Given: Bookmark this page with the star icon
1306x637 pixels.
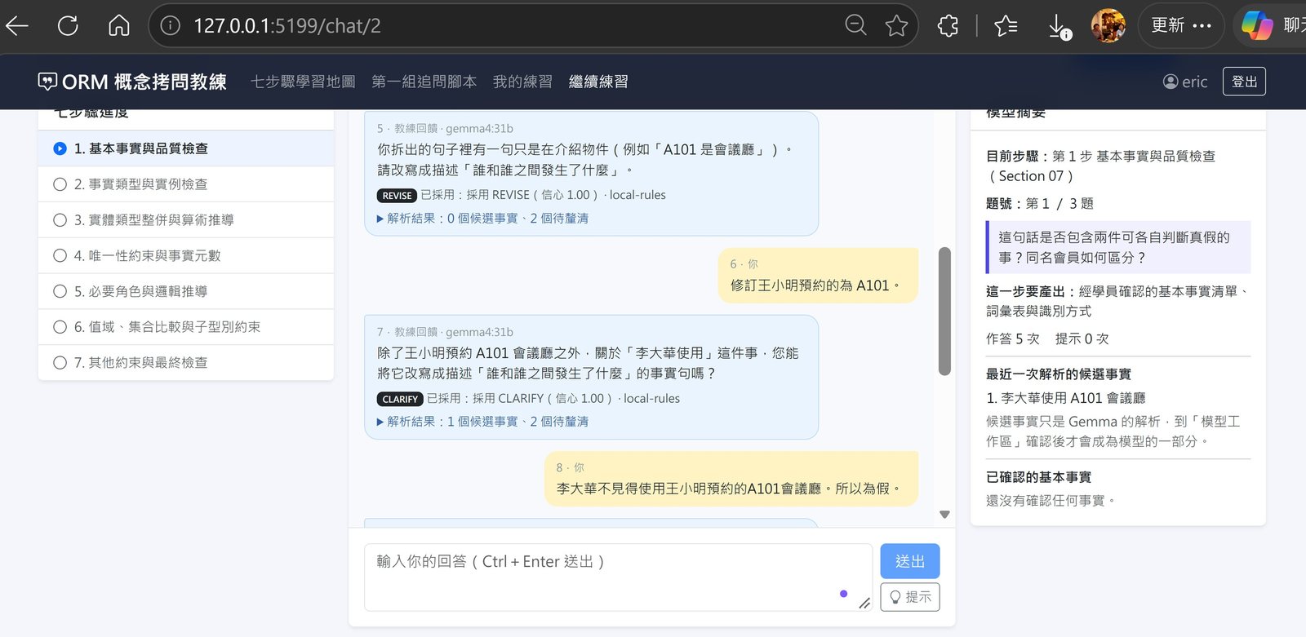Looking at the screenshot, I should coord(896,26).
